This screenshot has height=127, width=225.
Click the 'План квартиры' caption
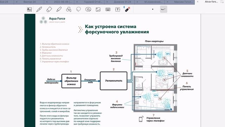pos(154,41)
